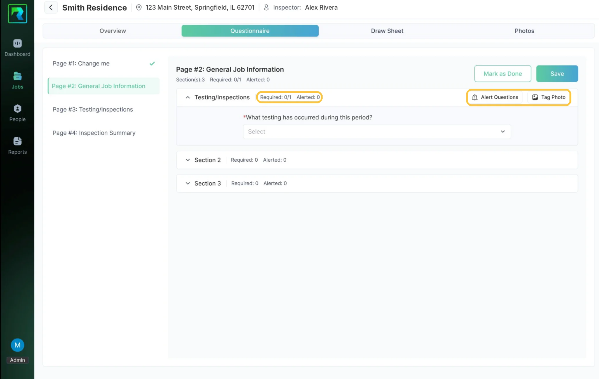Expand Section 3
The image size is (599, 379).
[x=188, y=183]
